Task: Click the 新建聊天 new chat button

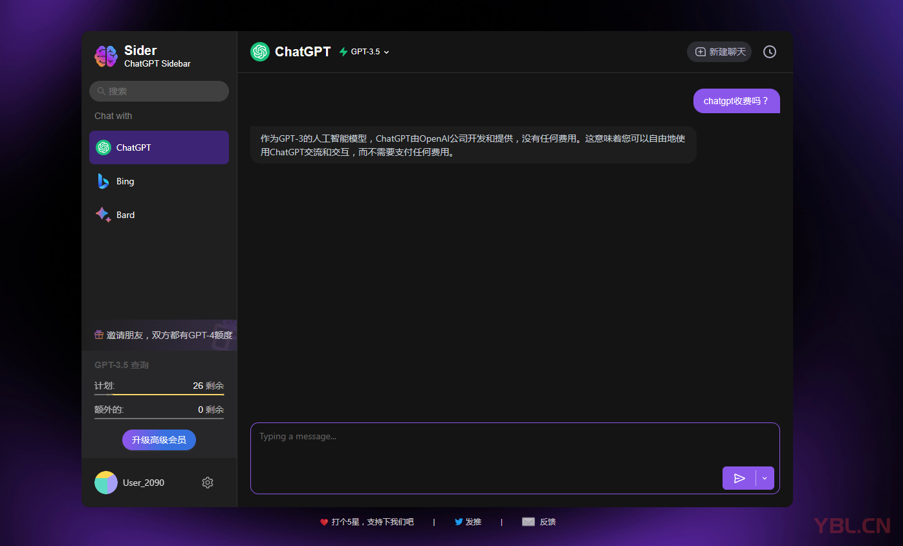Action: point(719,52)
